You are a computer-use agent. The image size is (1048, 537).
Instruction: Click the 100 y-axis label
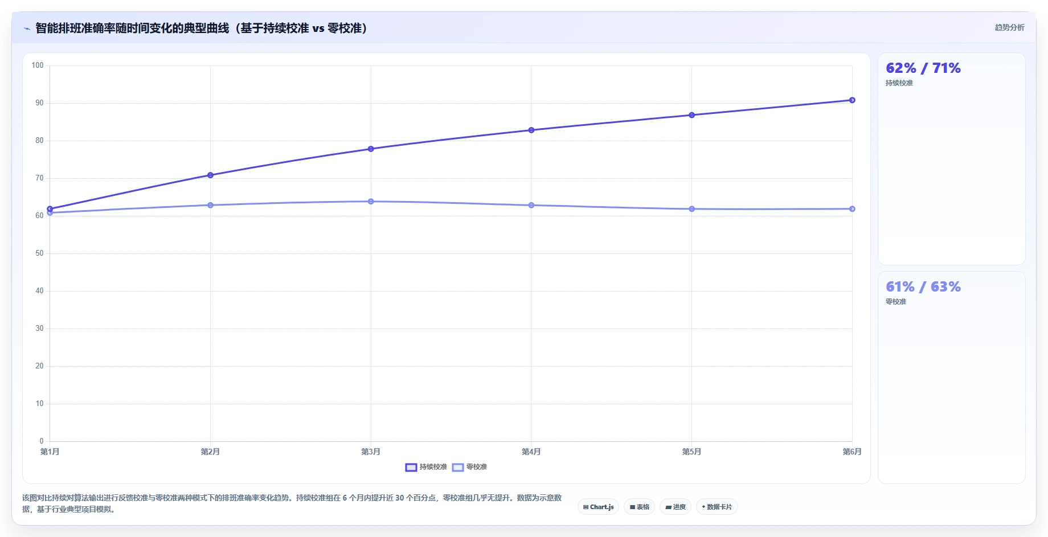(x=38, y=65)
